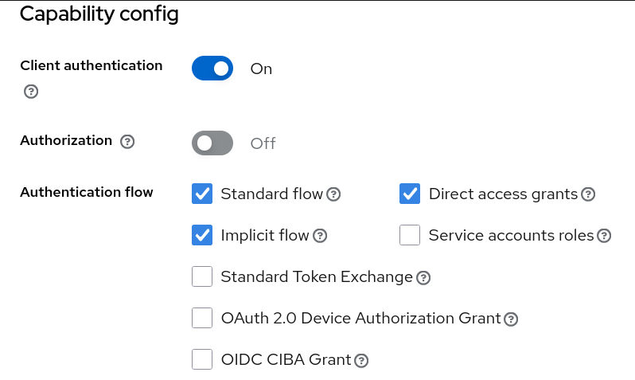Show OIDC CIBA Grant help icon

point(361,361)
